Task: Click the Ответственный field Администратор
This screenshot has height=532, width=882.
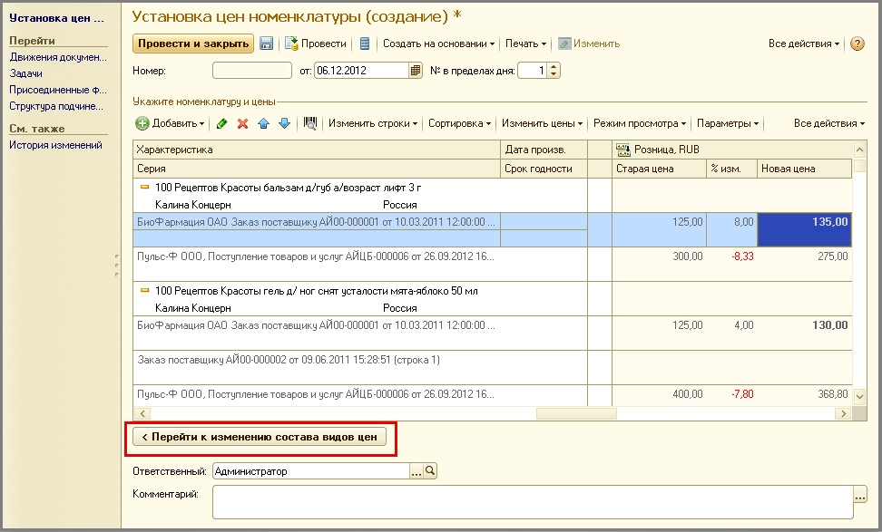Action: pos(311,471)
